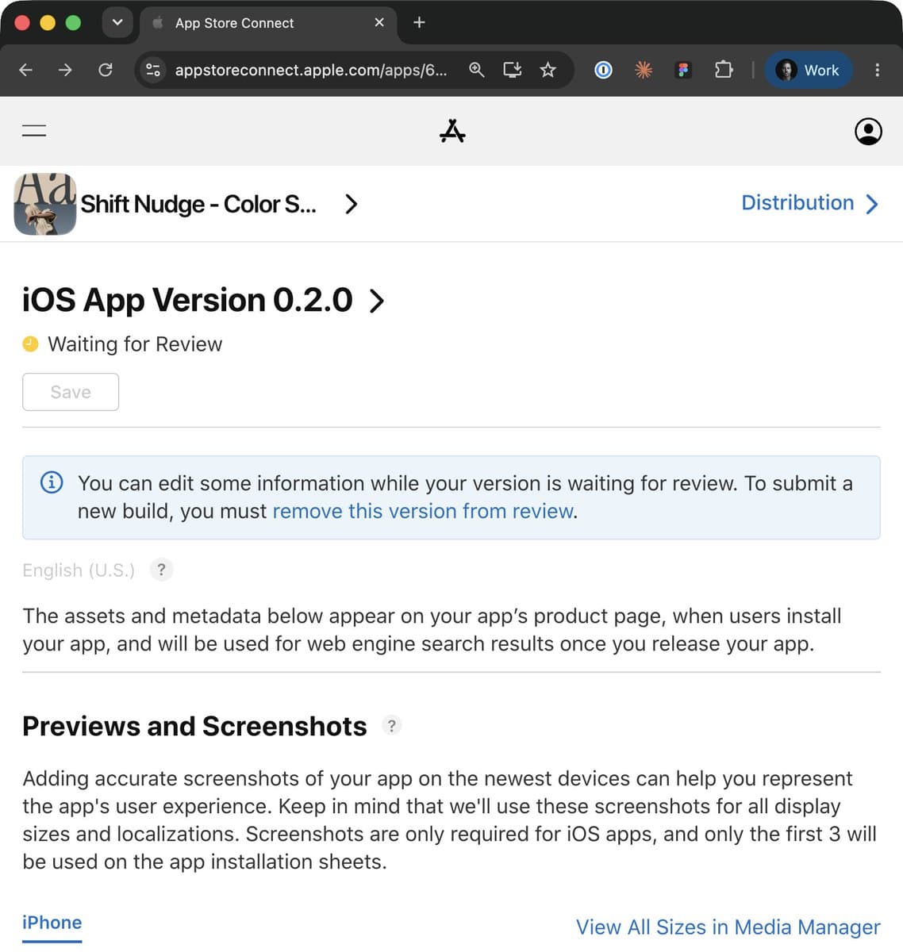
Task: Click the Shift Nudge app icon thumbnail
Action: [x=45, y=204]
